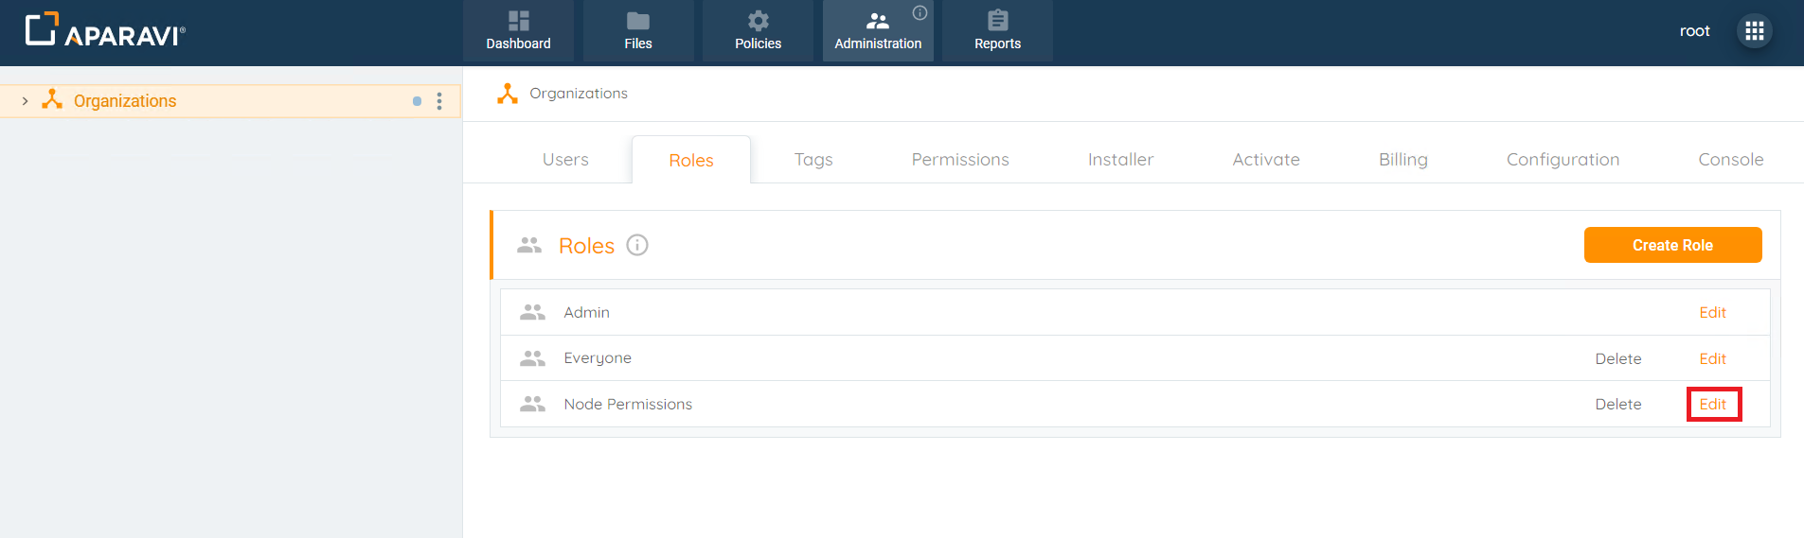
Task: Switch to the Users tab
Action: point(565,160)
